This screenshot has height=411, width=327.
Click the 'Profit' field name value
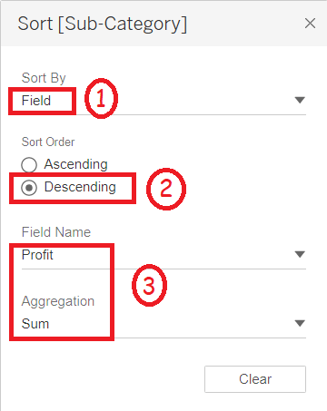[x=37, y=255]
